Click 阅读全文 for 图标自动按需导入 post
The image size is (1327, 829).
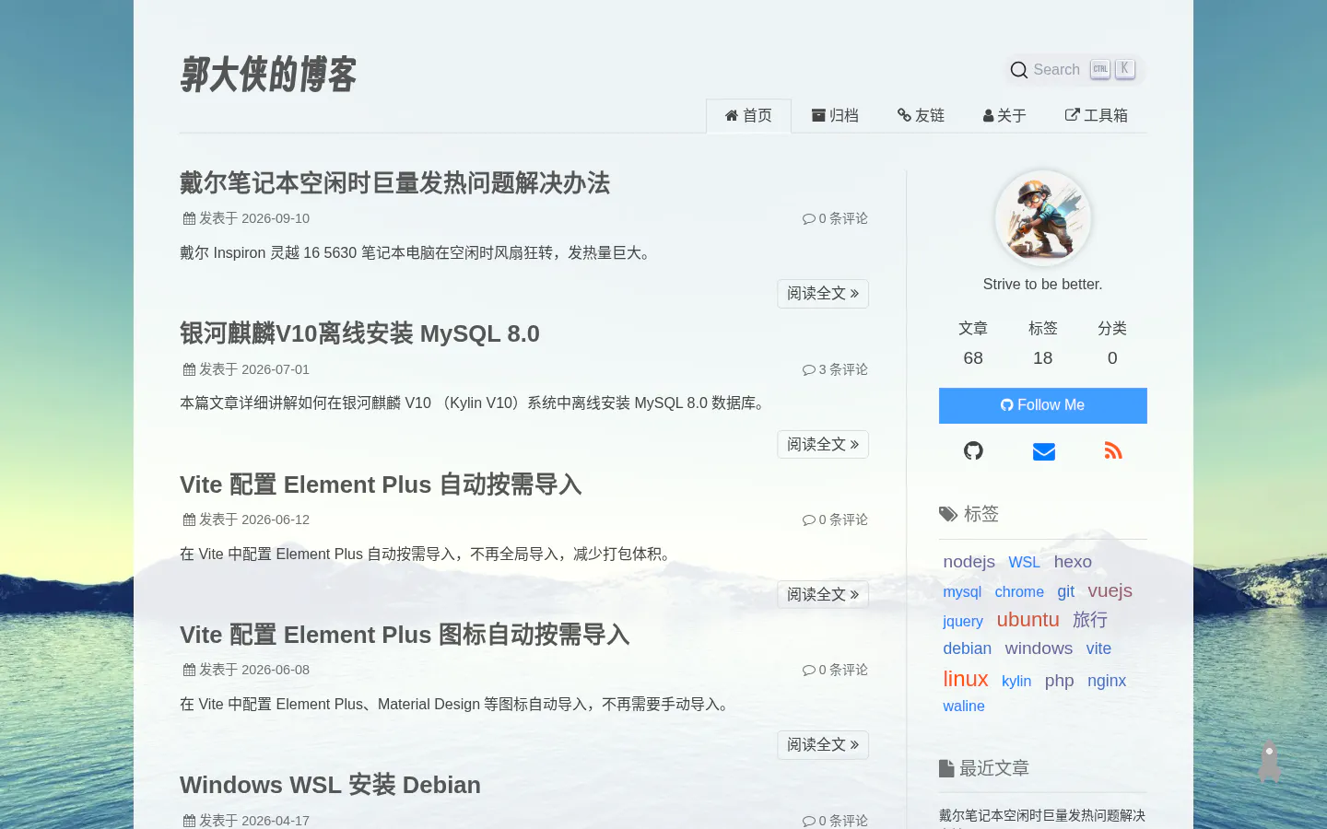pyautogui.click(x=823, y=745)
